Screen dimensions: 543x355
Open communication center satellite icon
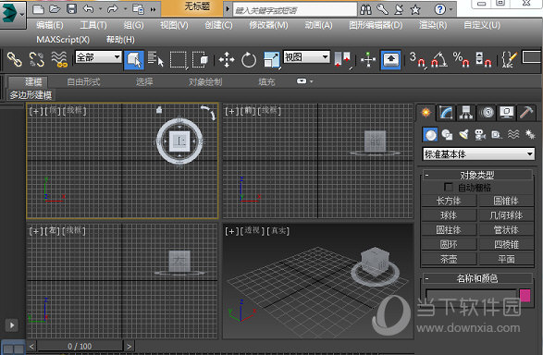[x=399, y=9]
